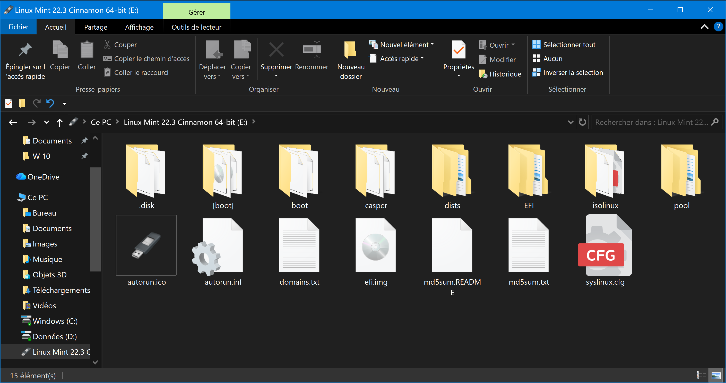Open the Nouvel élément dropdown
Image resolution: width=726 pixels, height=383 pixels.
[401, 45]
